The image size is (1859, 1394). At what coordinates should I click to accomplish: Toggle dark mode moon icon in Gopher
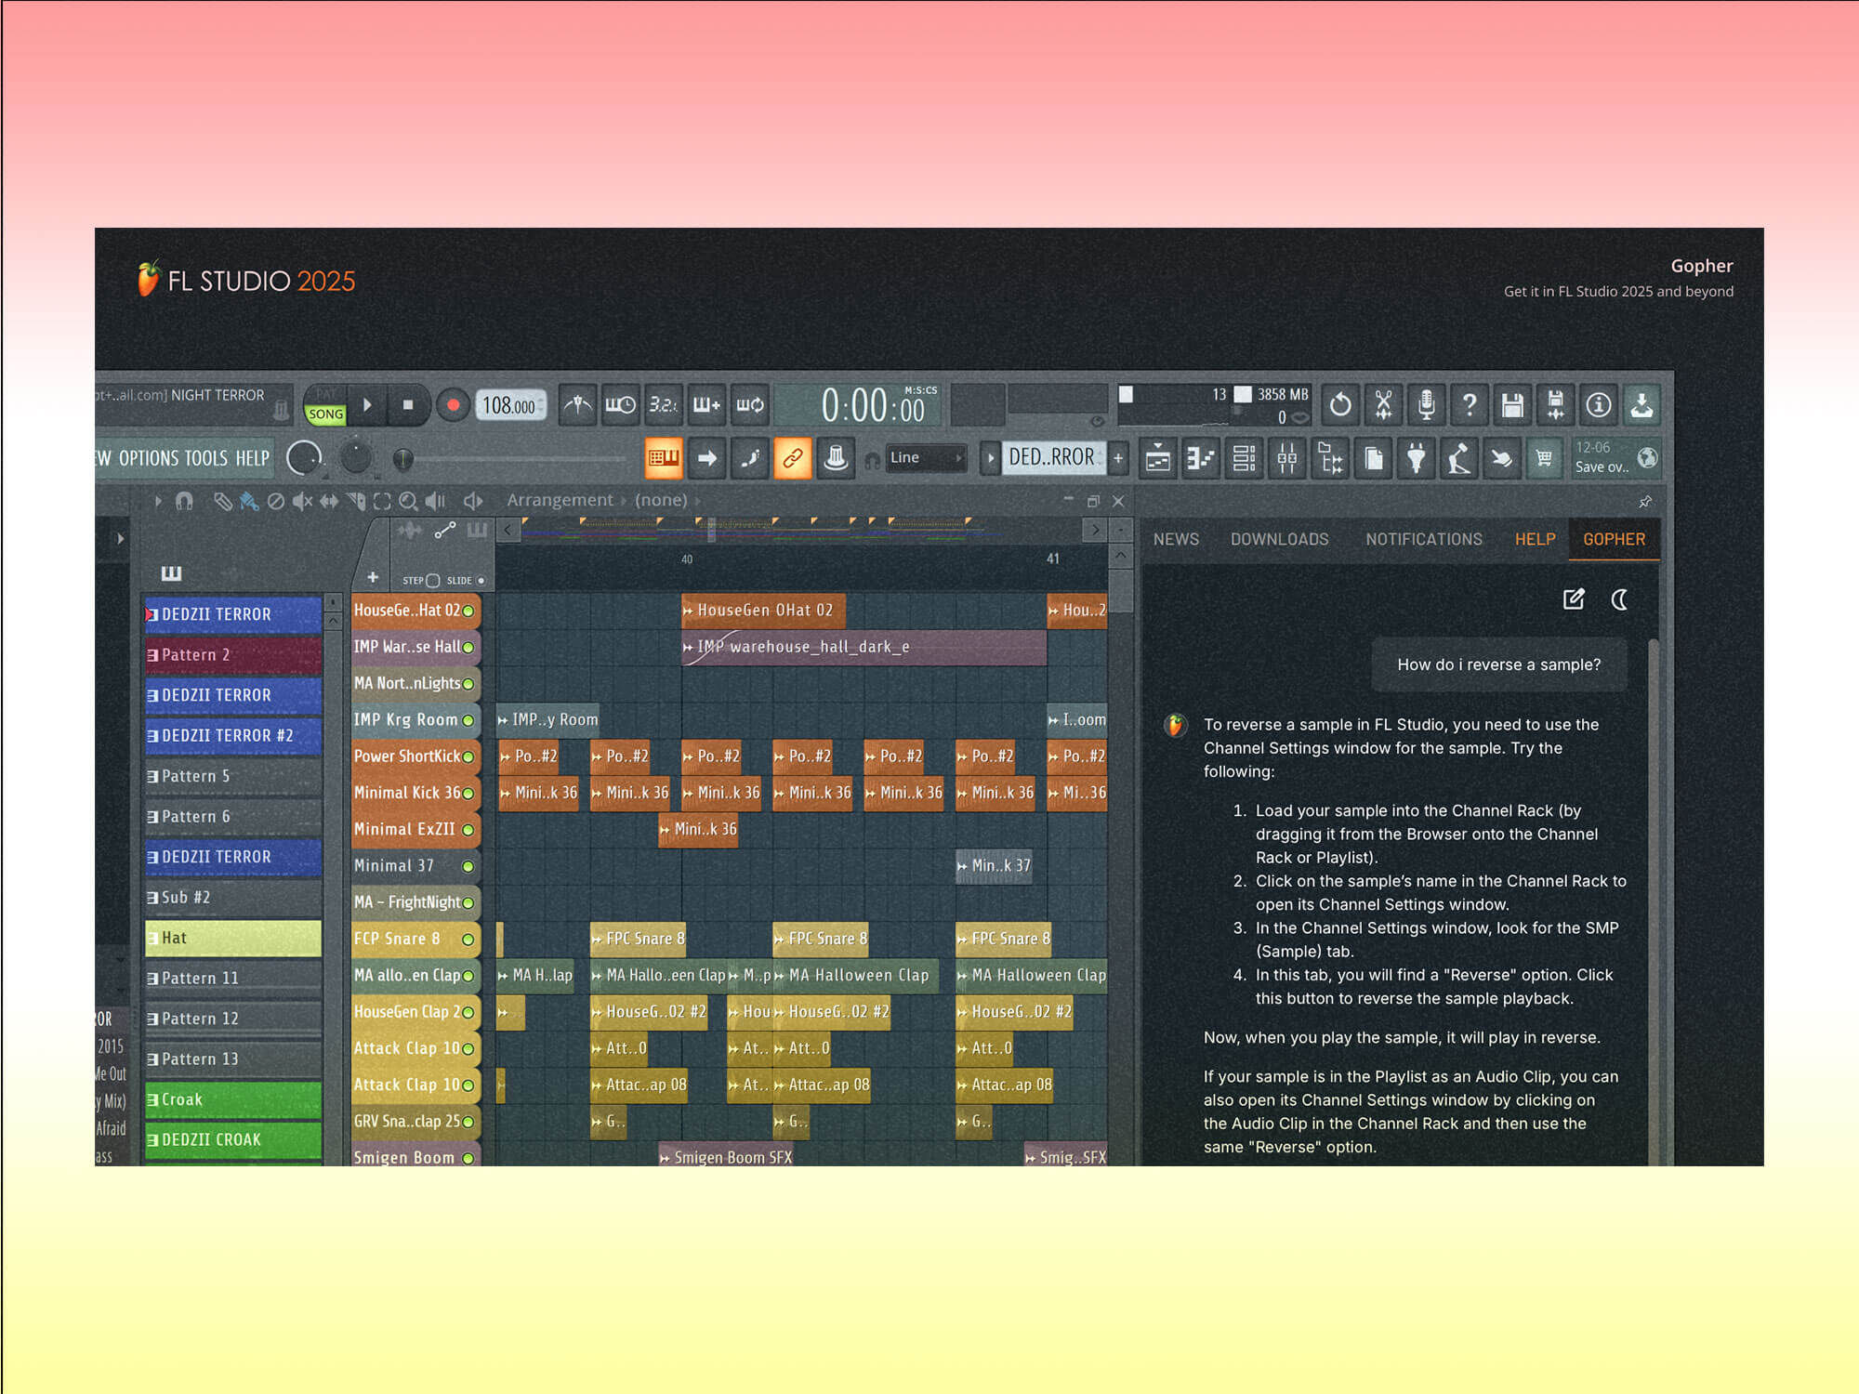tap(1619, 599)
